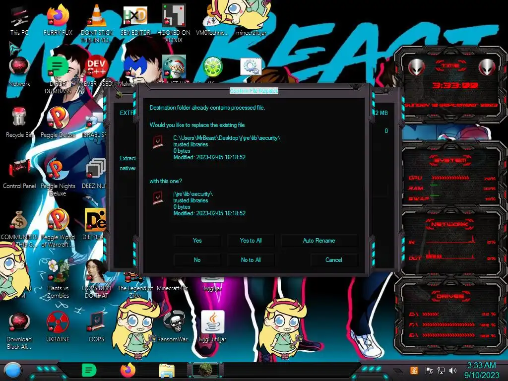The width and height of the screenshot is (508, 381).
Task: Choose No to All button
Action: point(251,260)
